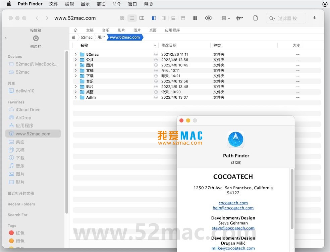
Task: Toggle dual pane browser
Action: (195, 18)
